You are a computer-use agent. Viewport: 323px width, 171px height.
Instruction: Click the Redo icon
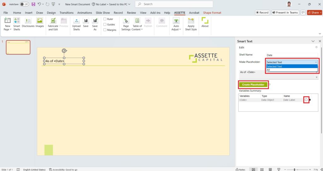coord(47,4)
